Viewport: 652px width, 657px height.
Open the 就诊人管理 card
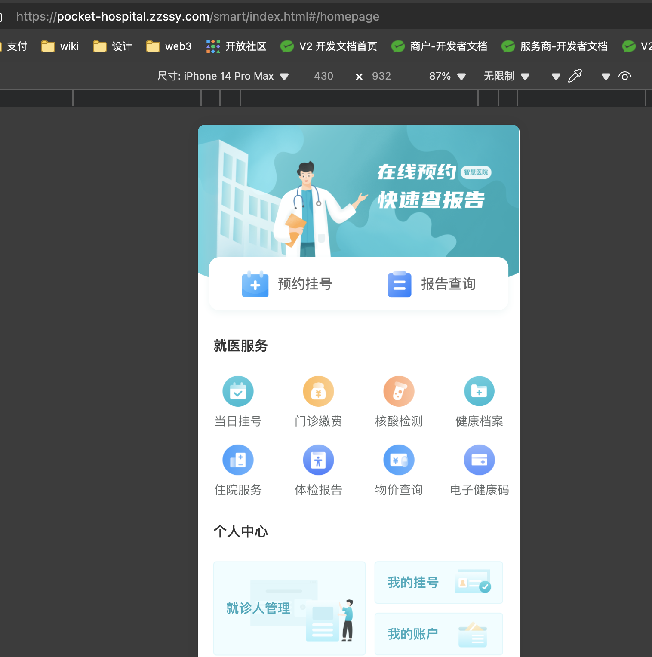point(289,608)
